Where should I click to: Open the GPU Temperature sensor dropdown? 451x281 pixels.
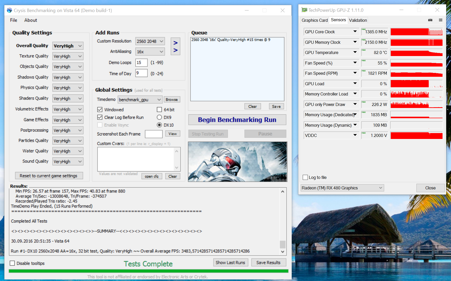point(331,52)
